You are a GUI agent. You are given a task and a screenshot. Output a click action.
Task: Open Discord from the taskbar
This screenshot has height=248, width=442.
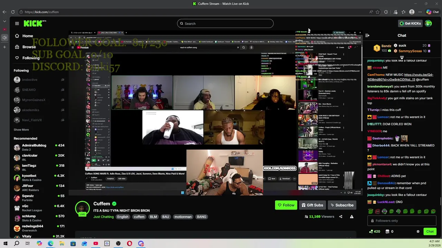(141, 244)
